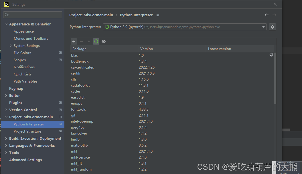This screenshot has height=174, width=302.
Task: Click the uninstall package minus icon
Action: [x=81, y=41]
